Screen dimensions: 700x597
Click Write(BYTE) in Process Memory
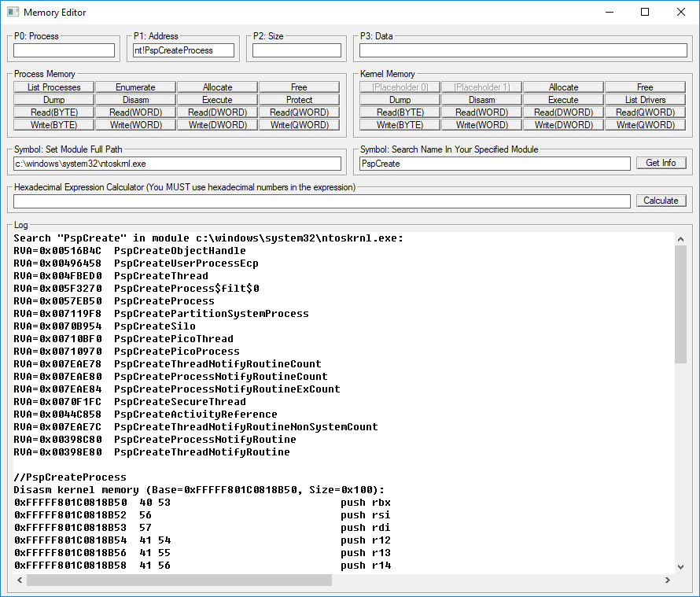(54, 124)
